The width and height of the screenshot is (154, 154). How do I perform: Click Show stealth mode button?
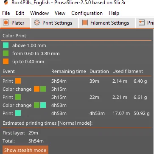click(25, 150)
